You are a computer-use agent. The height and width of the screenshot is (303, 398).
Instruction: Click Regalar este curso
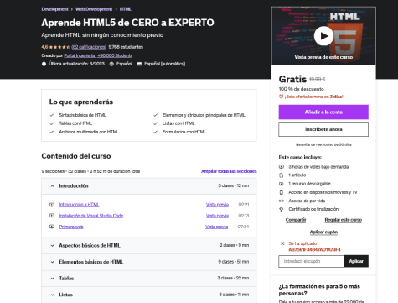[344, 220]
